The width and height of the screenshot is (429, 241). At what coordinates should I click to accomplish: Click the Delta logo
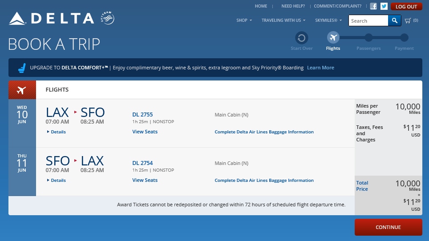(x=51, y=18)
